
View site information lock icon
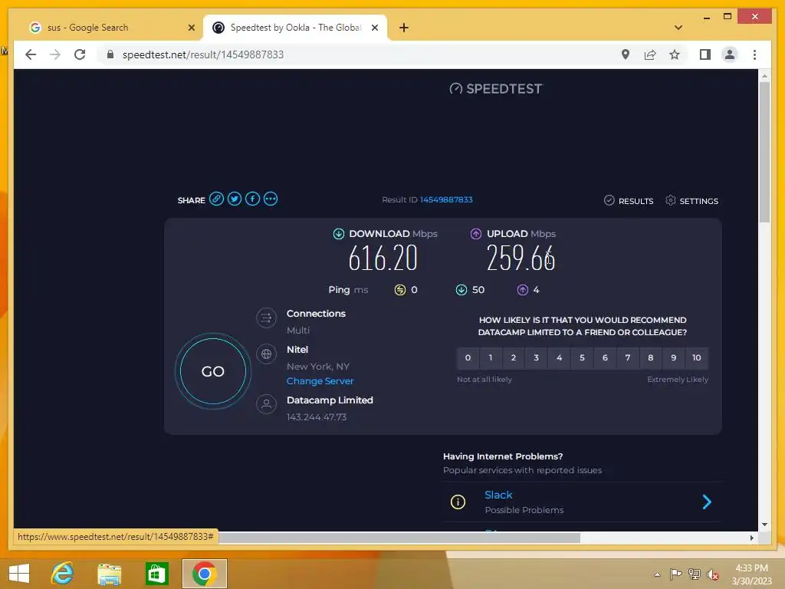point(110,54)
